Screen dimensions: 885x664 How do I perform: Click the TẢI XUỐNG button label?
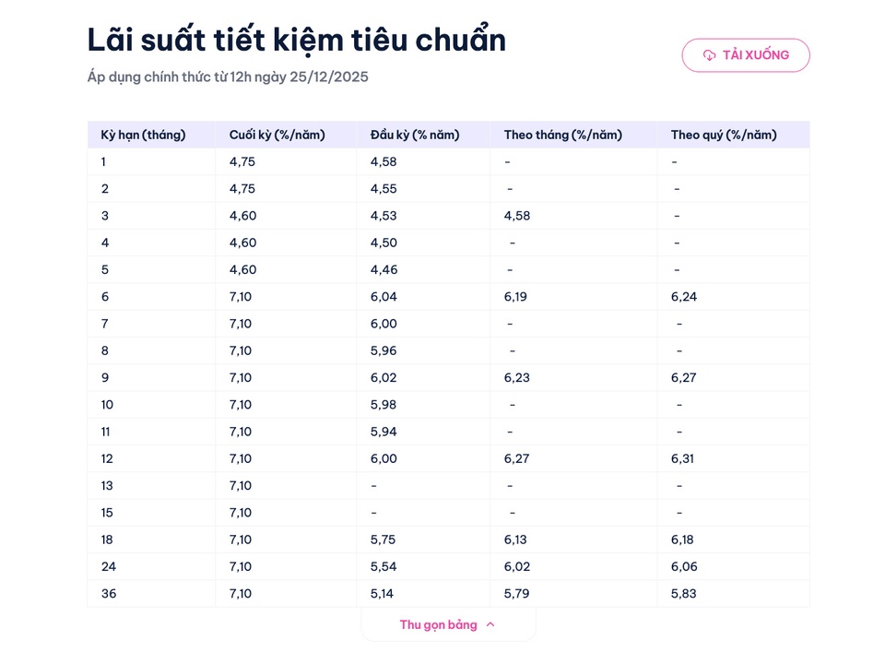pyautogui.click(x=756, y=55)
